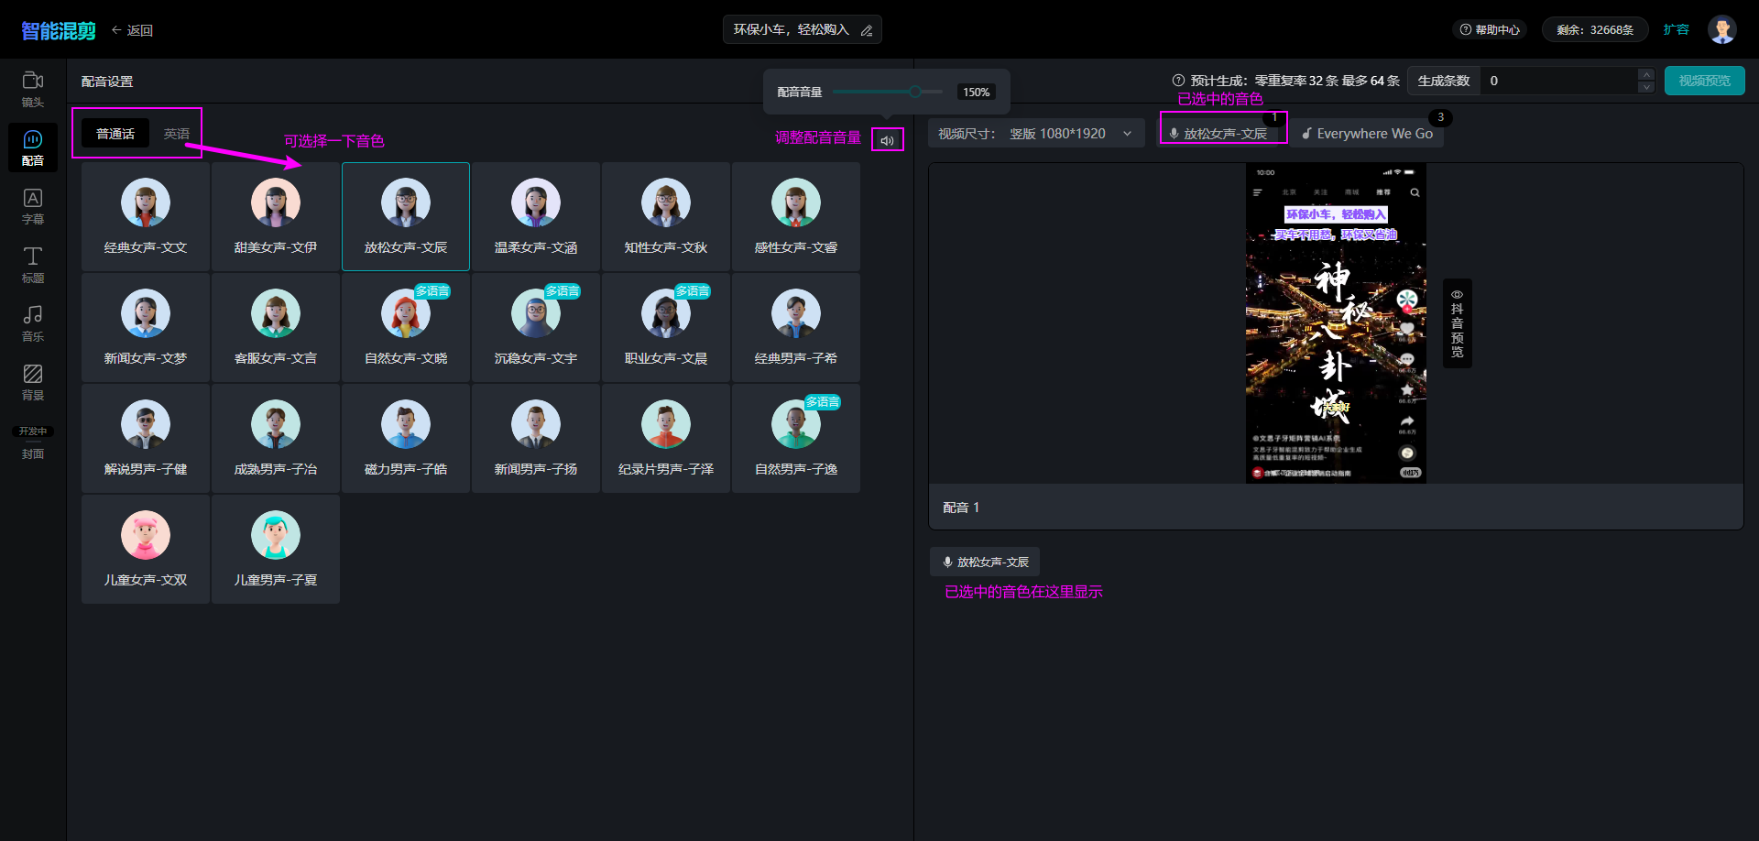Switch to the 普通话 language tab
This screenshot has width=1759, height=841.
pos(115,134)
